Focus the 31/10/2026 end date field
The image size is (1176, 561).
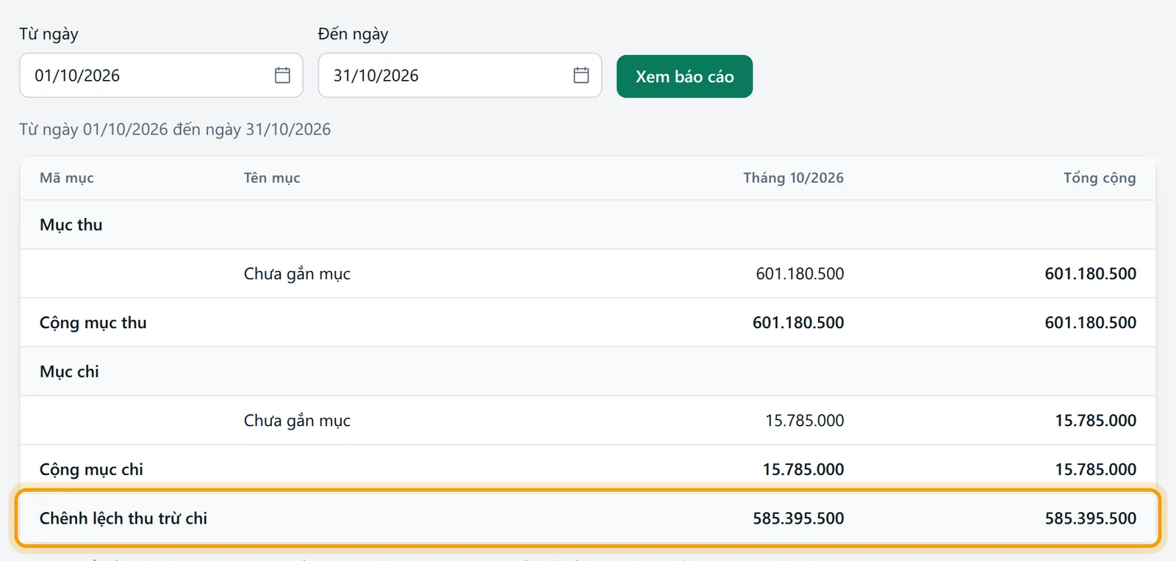click(460, 75)
